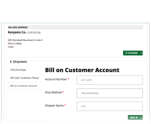Click the small arrow at Next button's right edge
The height and width of the screenshot is (124, 151).
tap(141, 117)
